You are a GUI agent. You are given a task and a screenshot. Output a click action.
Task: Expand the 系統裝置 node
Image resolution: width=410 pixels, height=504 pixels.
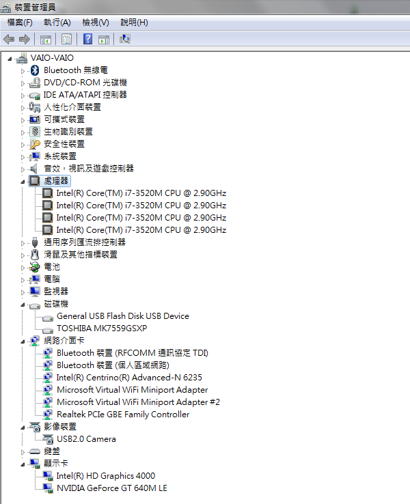coord(23,157)
